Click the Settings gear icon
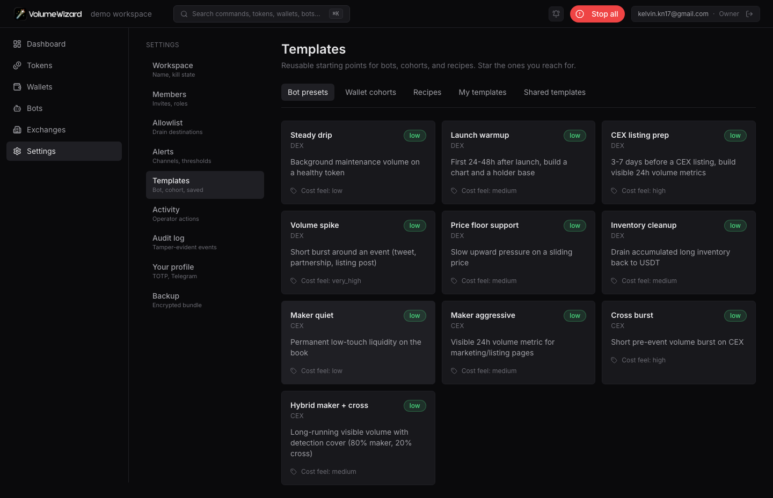Viewport: 773px width, 498px height. tap(17, 151)
